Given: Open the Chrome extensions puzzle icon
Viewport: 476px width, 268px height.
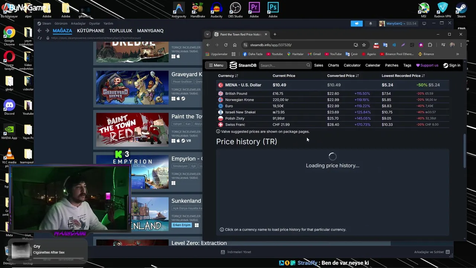Looking at the screenshot, I should coord(430,45).
